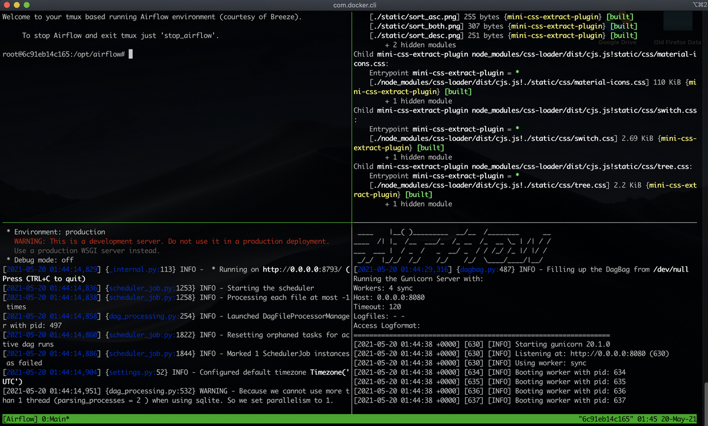708x426 pixels.
Task: Click the '+ 2 hidden modules' line
Action: click(x=420, y=45)
